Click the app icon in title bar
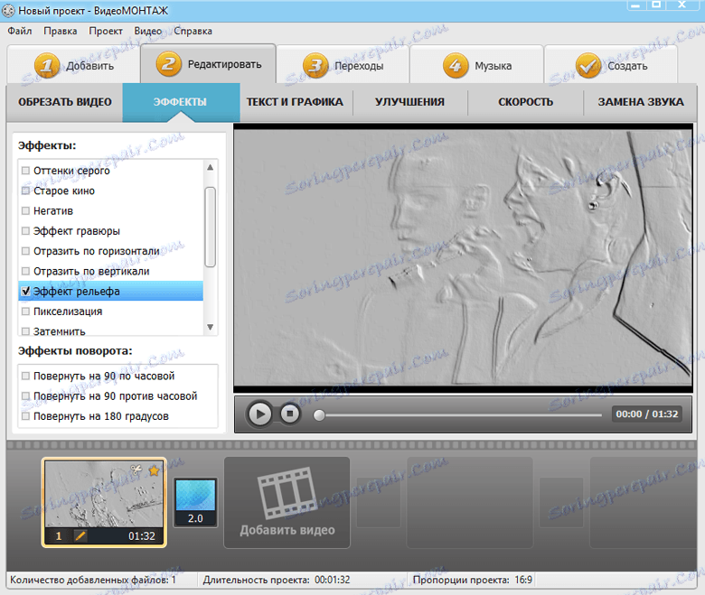 point(8,10)
